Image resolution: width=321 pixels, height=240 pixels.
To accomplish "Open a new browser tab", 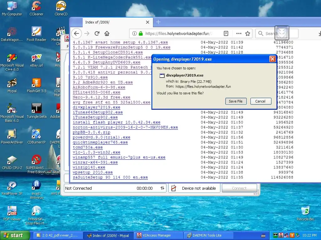I will coord(158,22).
